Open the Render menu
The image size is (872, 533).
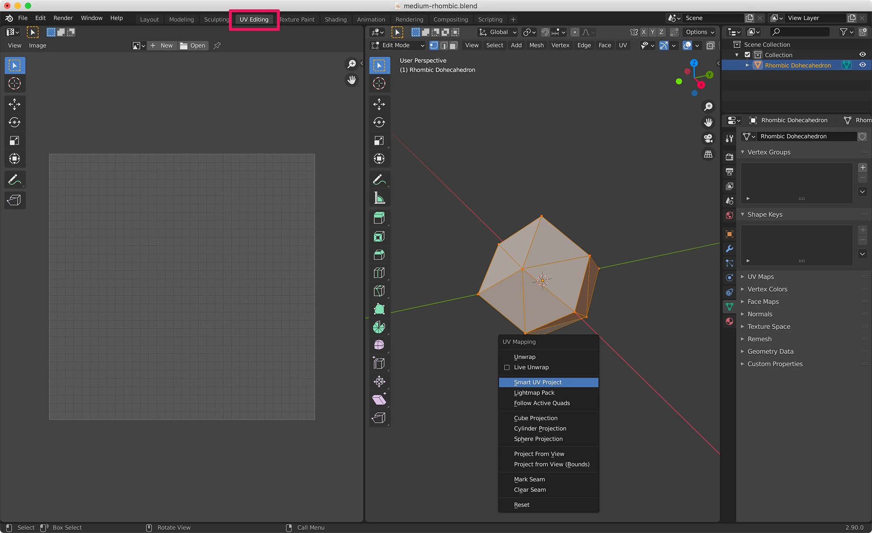coord(63,18)
